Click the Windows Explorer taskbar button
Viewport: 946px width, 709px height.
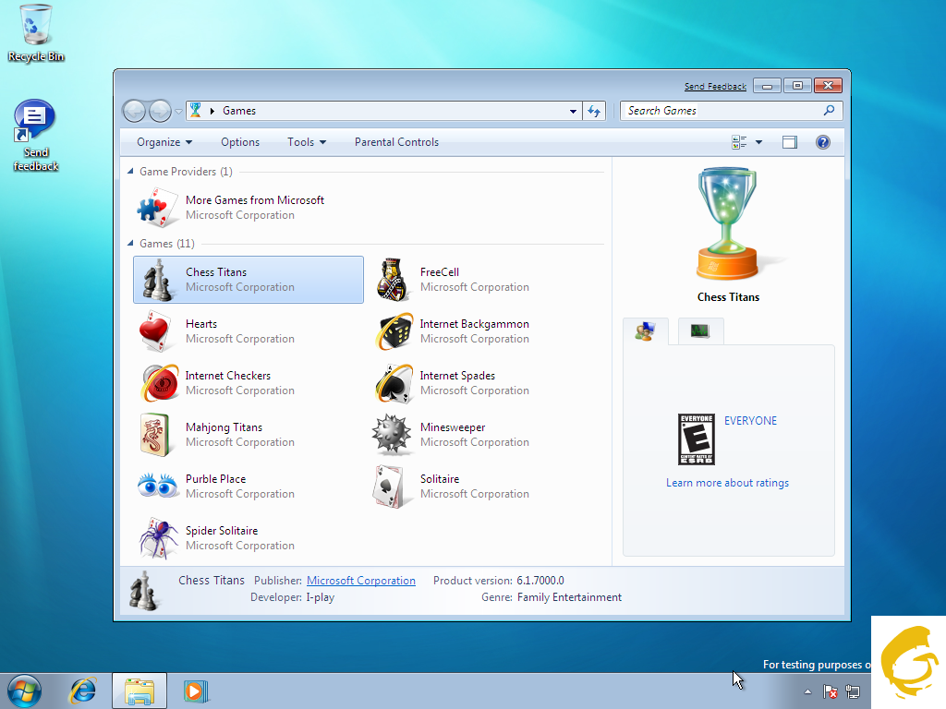click(139, 691)
